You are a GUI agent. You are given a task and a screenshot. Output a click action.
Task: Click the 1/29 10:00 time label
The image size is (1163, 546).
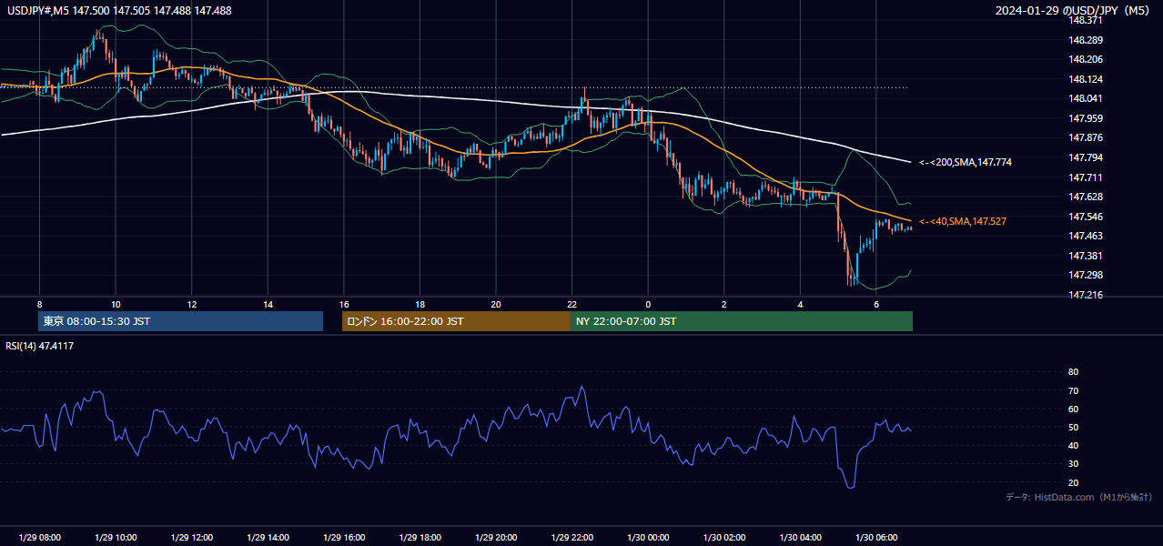(x=116, y=537)
